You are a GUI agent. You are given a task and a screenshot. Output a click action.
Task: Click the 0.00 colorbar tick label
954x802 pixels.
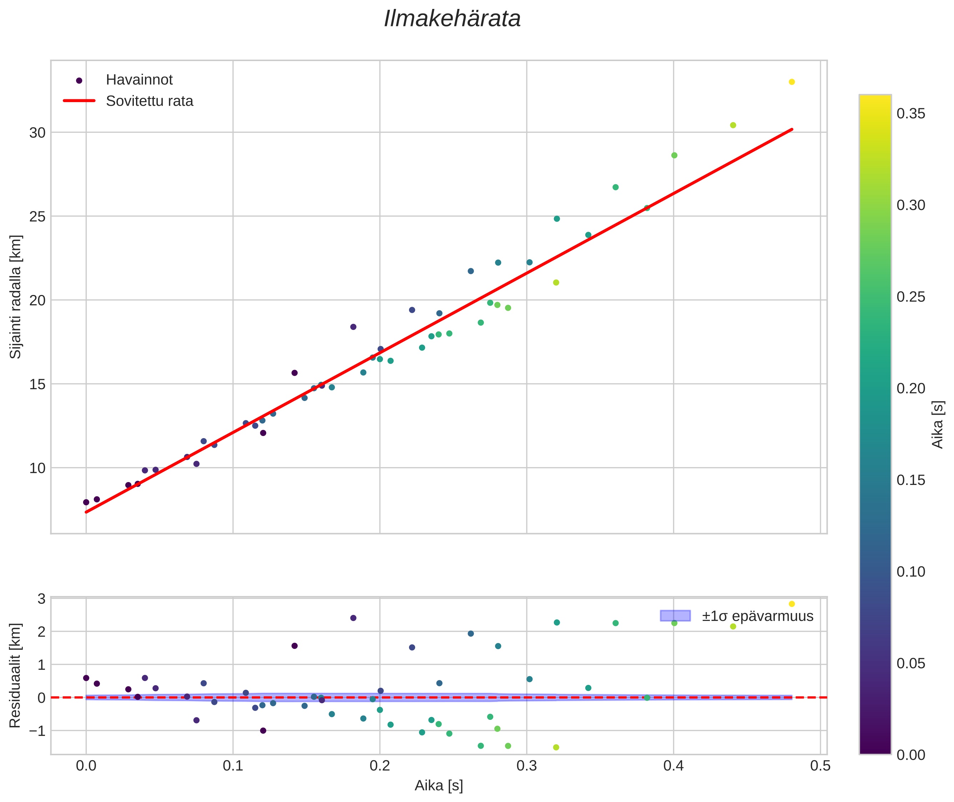coord(910,755)
